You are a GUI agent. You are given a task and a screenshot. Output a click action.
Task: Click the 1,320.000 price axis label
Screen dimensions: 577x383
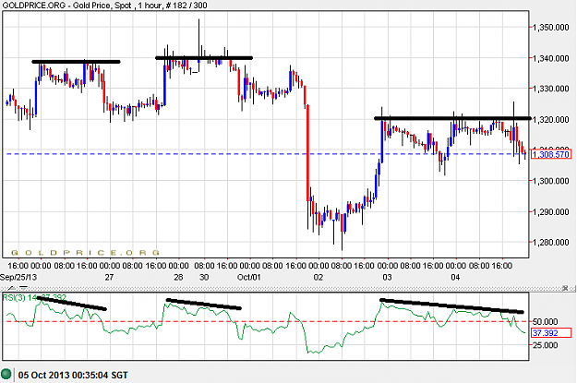[551, 120]
